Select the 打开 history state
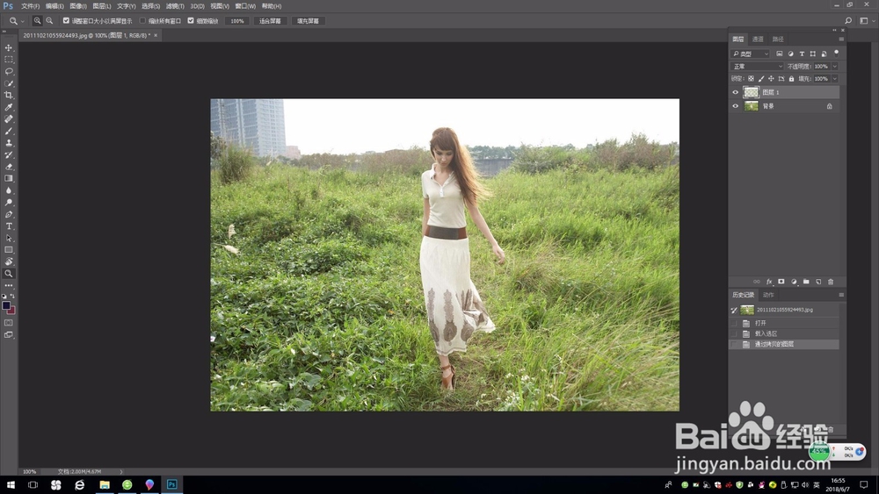Screen dimensions: 879x494 click(784, 324)
